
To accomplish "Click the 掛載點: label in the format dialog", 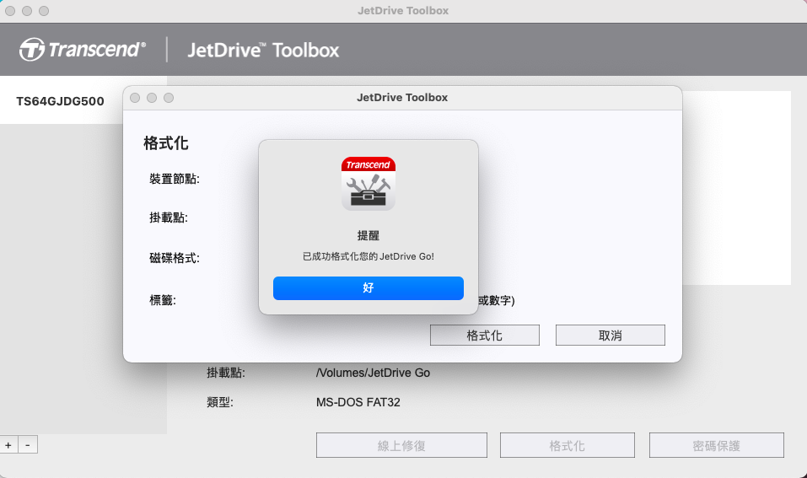I will coord(169,218).
